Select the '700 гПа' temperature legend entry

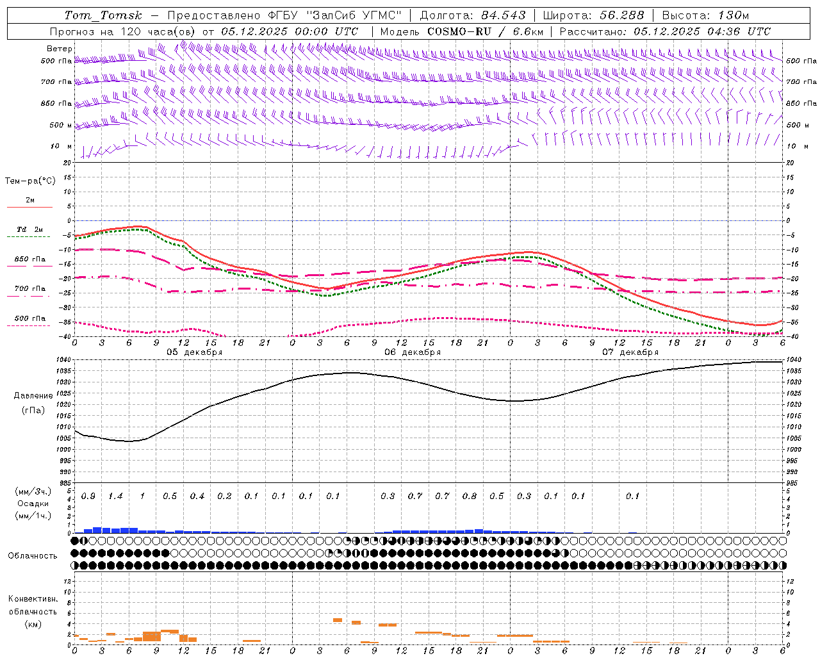click(29, 289)
